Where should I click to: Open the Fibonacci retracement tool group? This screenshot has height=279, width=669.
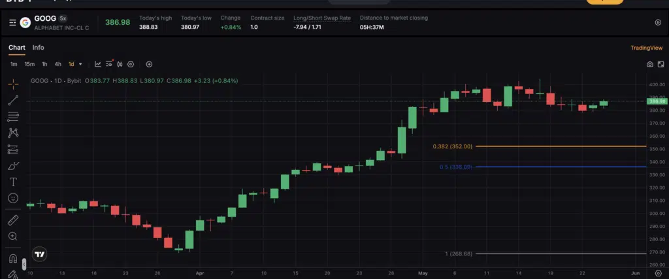pyautogui.click(x=13, y=116)
